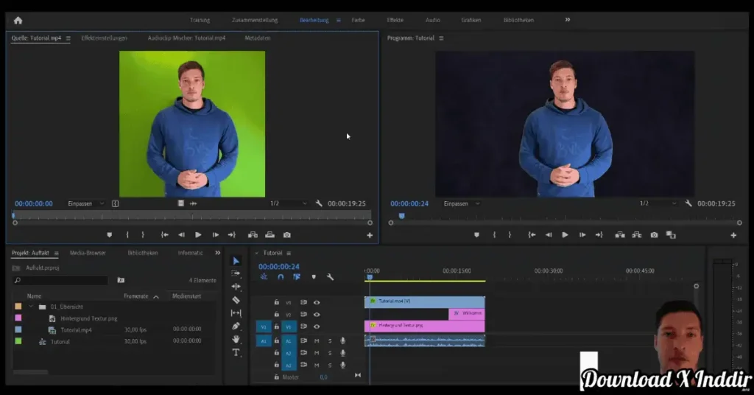Toggle lock on the Master track
Image resolution: width=754 pixels, height=395 pixels.
(277, 377)
